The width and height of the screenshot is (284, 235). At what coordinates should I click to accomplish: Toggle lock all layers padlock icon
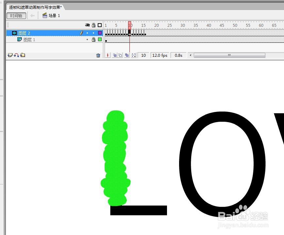(x=93, y=25)
